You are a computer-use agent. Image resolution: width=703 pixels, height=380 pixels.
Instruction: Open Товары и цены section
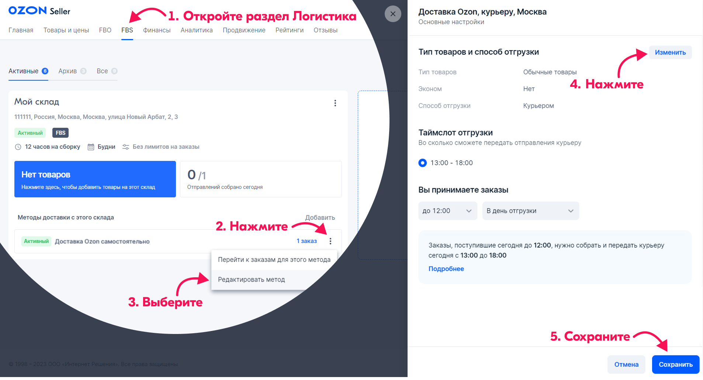tap(66, 30)
